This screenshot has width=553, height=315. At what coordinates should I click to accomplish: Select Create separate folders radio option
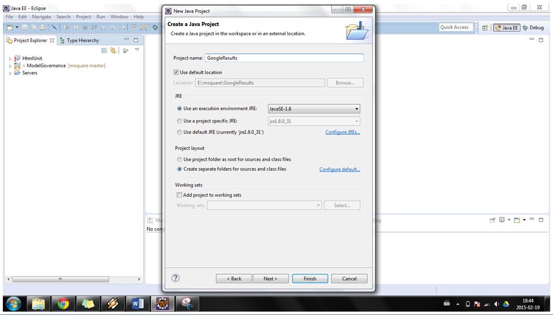click(x=180, y=169)
